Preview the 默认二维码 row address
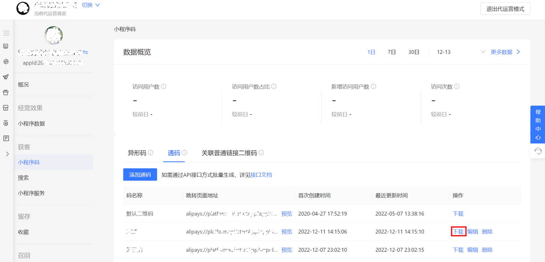The image size is (545, 262). click(287, 214)
